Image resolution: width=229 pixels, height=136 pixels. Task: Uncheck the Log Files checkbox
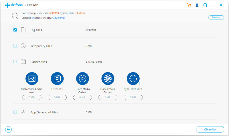coord(15,30)
